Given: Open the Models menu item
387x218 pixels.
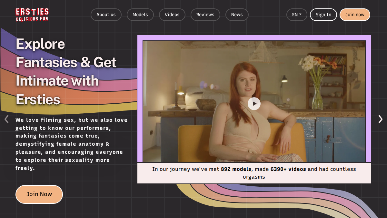Looking at the screenshot, I should (x=140, y=15).
